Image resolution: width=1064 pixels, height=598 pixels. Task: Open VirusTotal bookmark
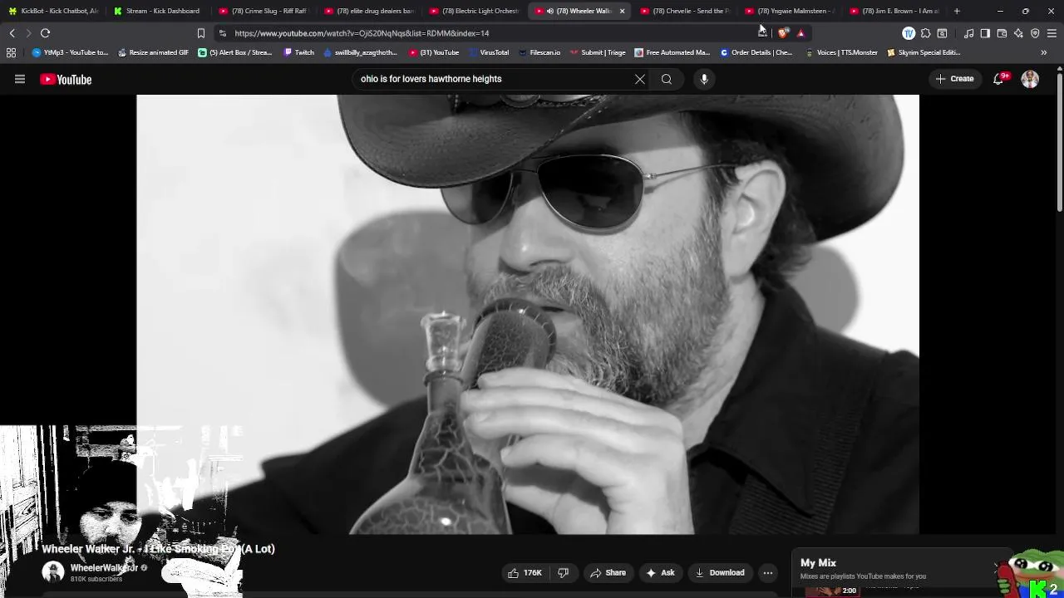[x=489, y=52]
